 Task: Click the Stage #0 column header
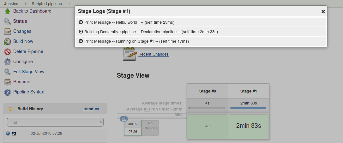click(x=208, y=91)
